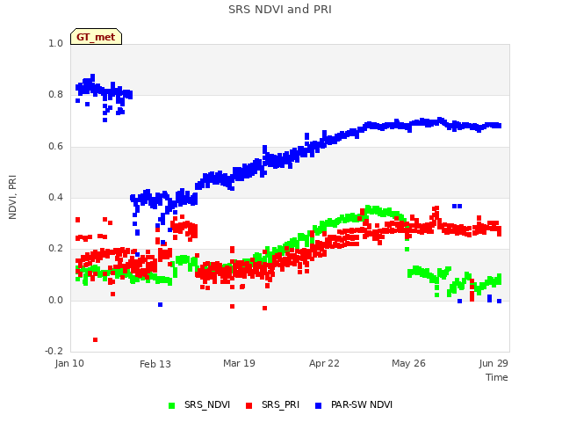Click the Feb 13 x-axis tick label
562x422 pixels.
pyautogui.click(x=155, y=364)
